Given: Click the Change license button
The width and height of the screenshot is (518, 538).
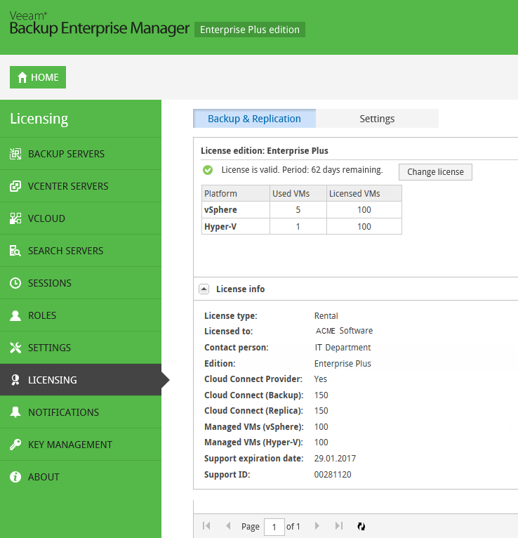Looking at the screenshot, I should pyautogui.click(x=435, y=172).
